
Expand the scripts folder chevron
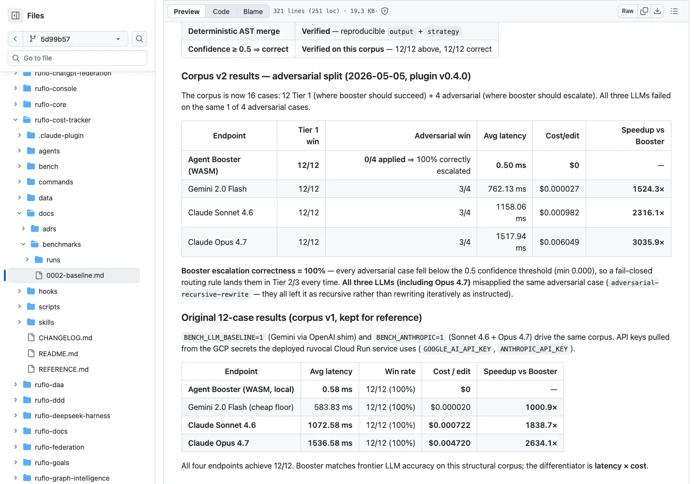[19, 306]
